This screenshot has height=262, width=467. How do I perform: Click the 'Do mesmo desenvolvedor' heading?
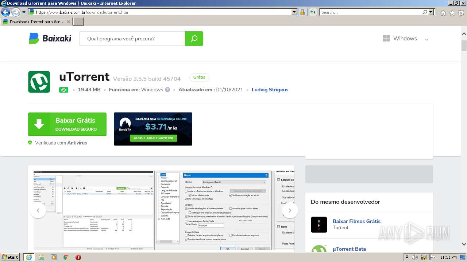[346, 202]
